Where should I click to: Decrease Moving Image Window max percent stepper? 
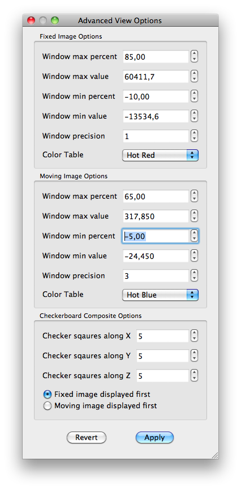(x=194, y=199)
